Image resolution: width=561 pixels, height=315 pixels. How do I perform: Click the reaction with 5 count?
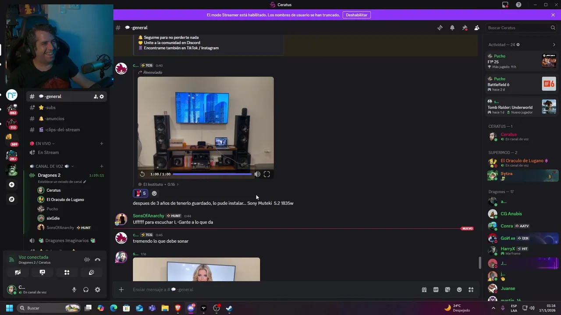point(140,193)
